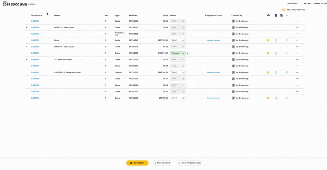This screenshot has width=327, height=170.
Task: Click the eye icon in table header
Action: (x=268, y=15)
